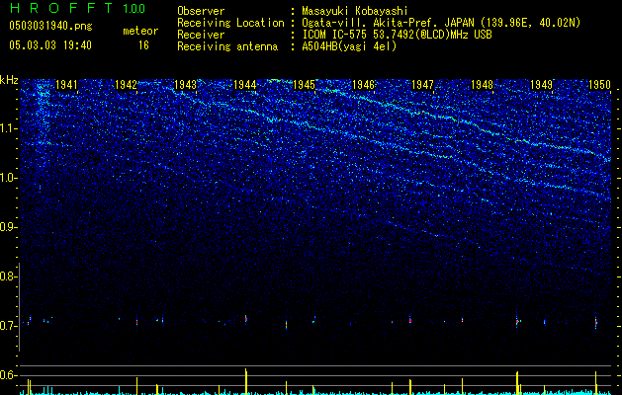Select the version number 1.00

(x=134, y=9)
